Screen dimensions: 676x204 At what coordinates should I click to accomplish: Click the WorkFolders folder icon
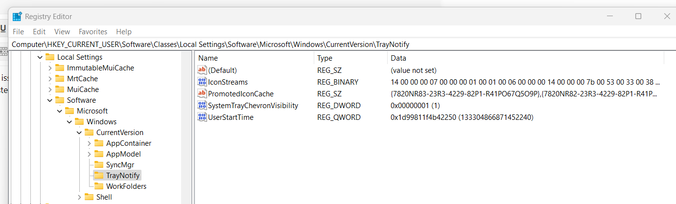tap(99, 186)
